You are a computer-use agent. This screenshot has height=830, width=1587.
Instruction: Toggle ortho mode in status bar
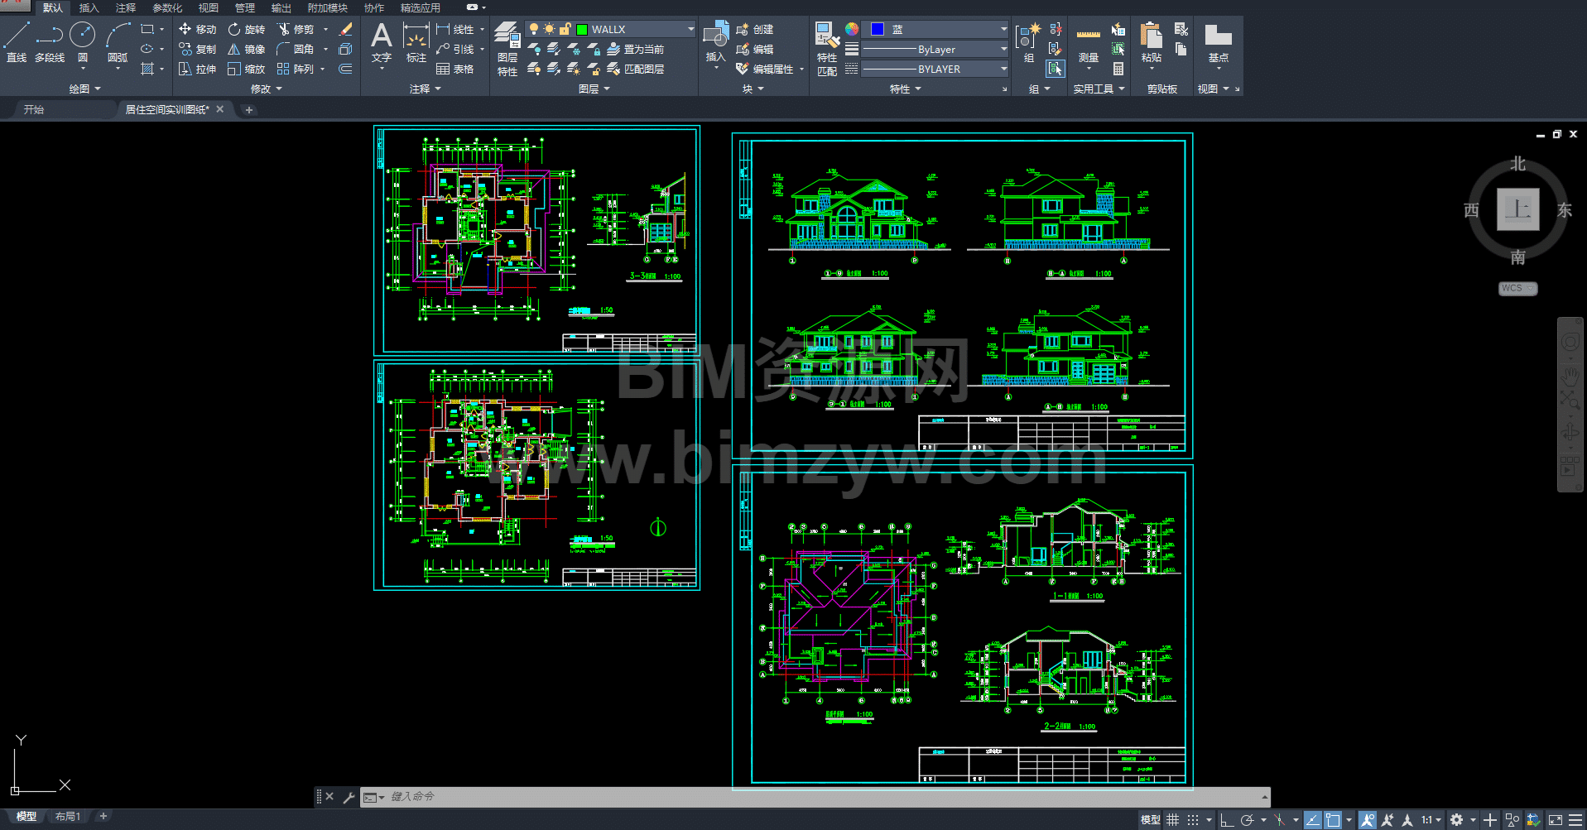coord(1227,820)
